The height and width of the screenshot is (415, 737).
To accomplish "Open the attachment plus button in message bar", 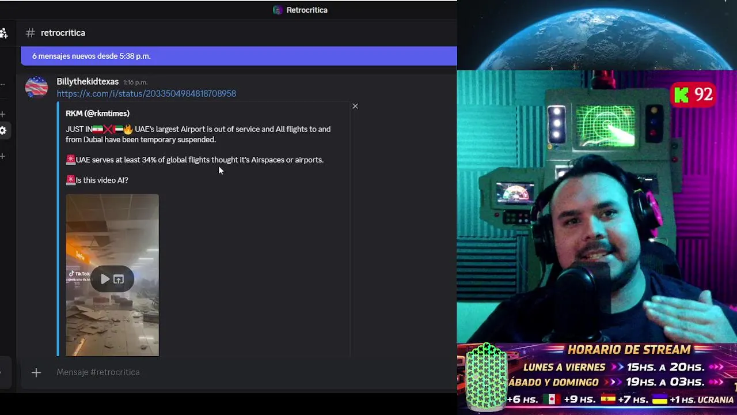I will (x=36, y=373).
